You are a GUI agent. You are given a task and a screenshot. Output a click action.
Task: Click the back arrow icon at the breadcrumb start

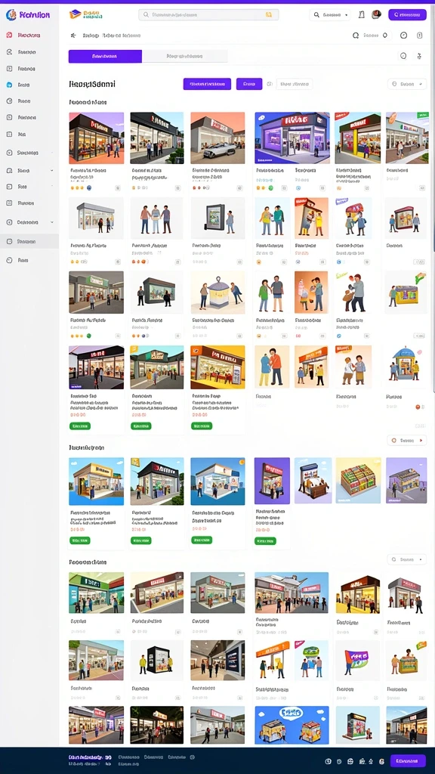click(x=73, y=36)
